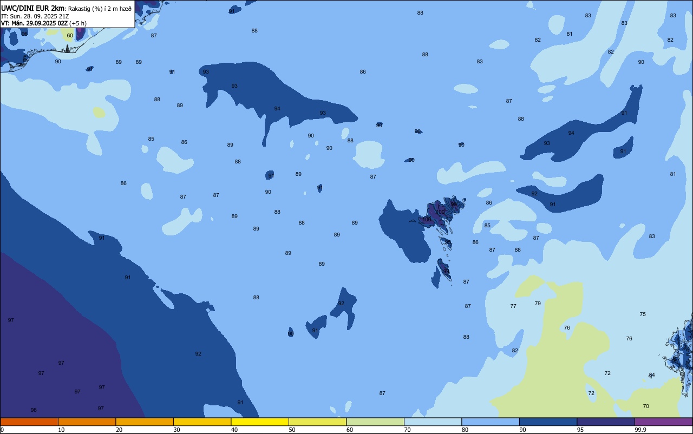Click the 0–10 dark orange legend swatch

(29, 422)
